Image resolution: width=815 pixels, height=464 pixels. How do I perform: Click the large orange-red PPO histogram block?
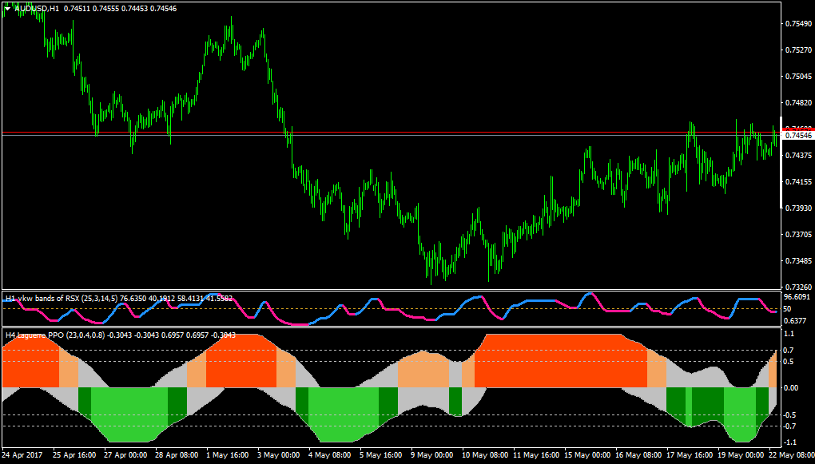pos(560,361)
